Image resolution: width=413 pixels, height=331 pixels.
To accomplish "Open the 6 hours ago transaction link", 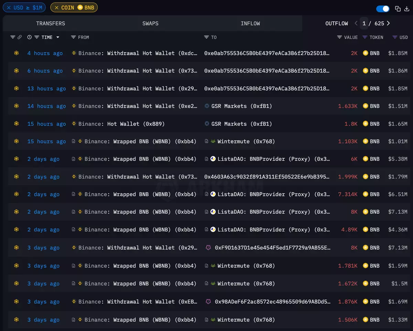I will pos(45,71).
